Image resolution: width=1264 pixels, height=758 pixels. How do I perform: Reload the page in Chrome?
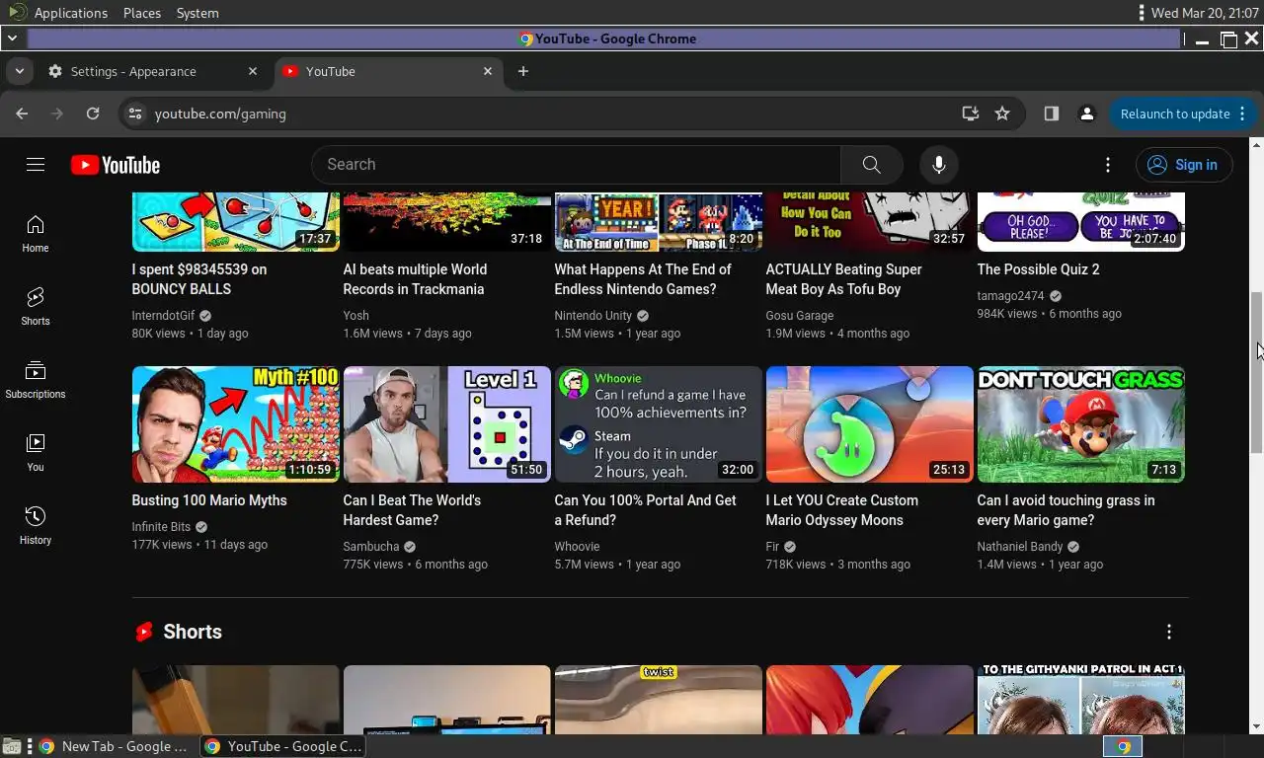[93, 114]
